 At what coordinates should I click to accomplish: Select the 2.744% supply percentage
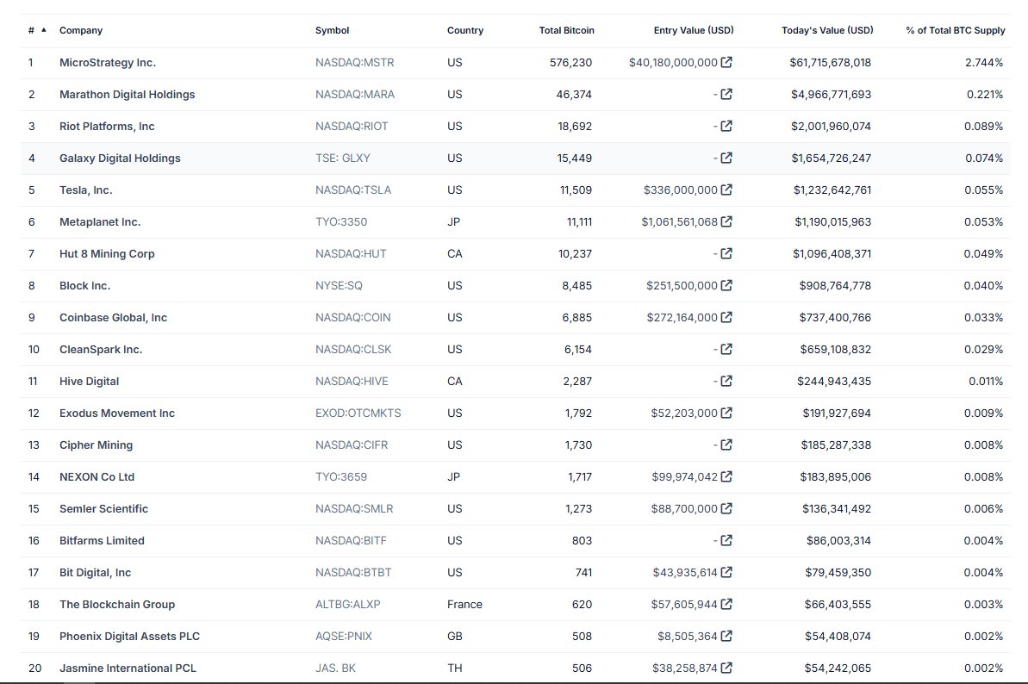point(983,63)
